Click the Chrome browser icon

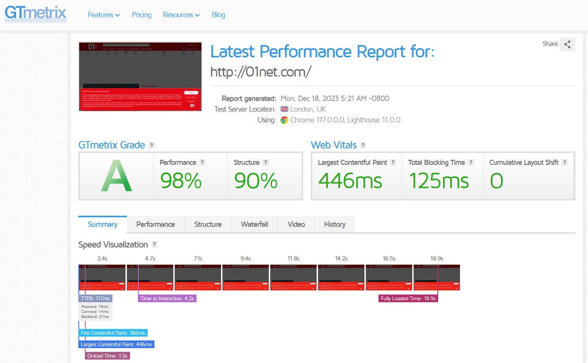pyautogui.click(x=284, y=120)
